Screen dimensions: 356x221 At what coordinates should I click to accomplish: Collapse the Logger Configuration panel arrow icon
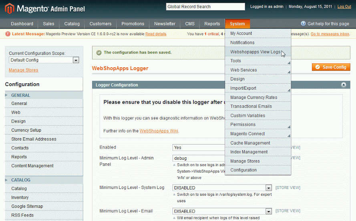tap(343, 85)
